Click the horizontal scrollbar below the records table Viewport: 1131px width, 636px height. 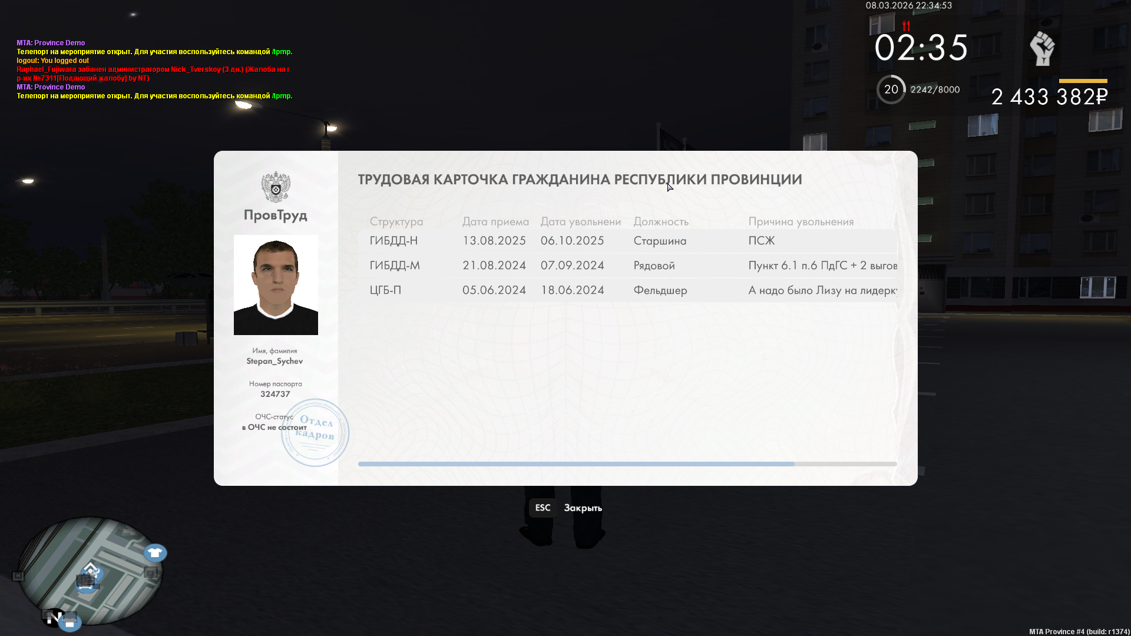point(576,464)
